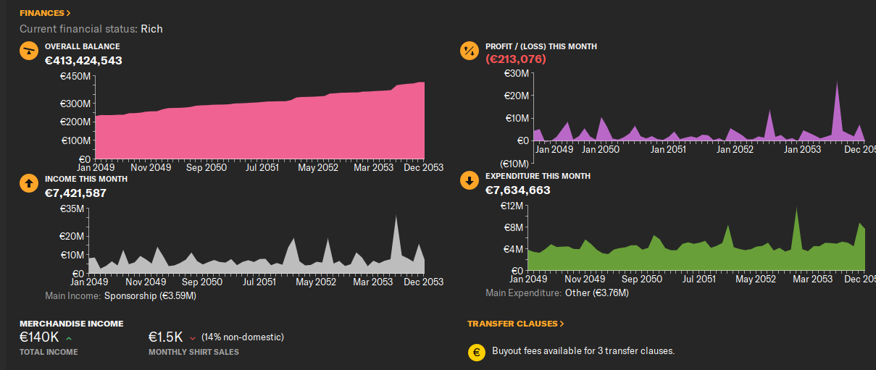Click the red down arrow beside €1.5K
This screenshot has width=876, height=370.
pyautogui.click(x=192, y=337)
